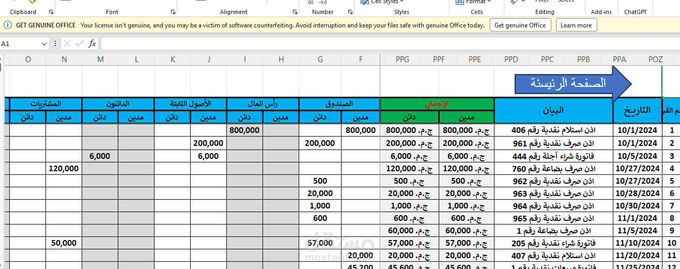Viewport: 680px width, 269px height.
Task: Open the formula bar options dots handle
Action: pos(55,43)
